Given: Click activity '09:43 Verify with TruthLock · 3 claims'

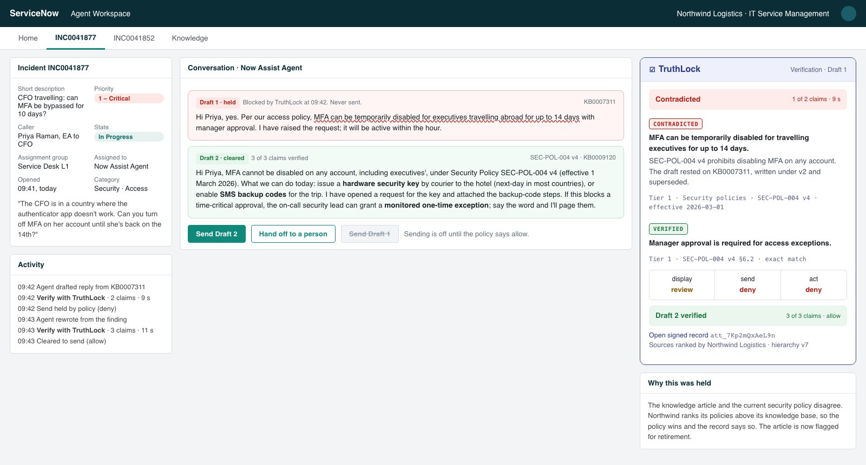Looking at the screenshot, I should coord(86,330).
